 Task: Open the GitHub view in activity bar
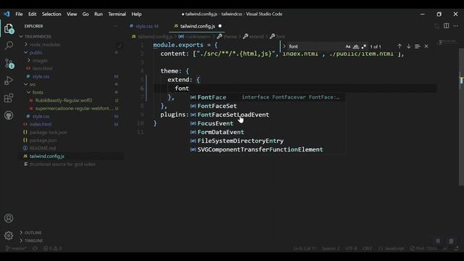9,115
